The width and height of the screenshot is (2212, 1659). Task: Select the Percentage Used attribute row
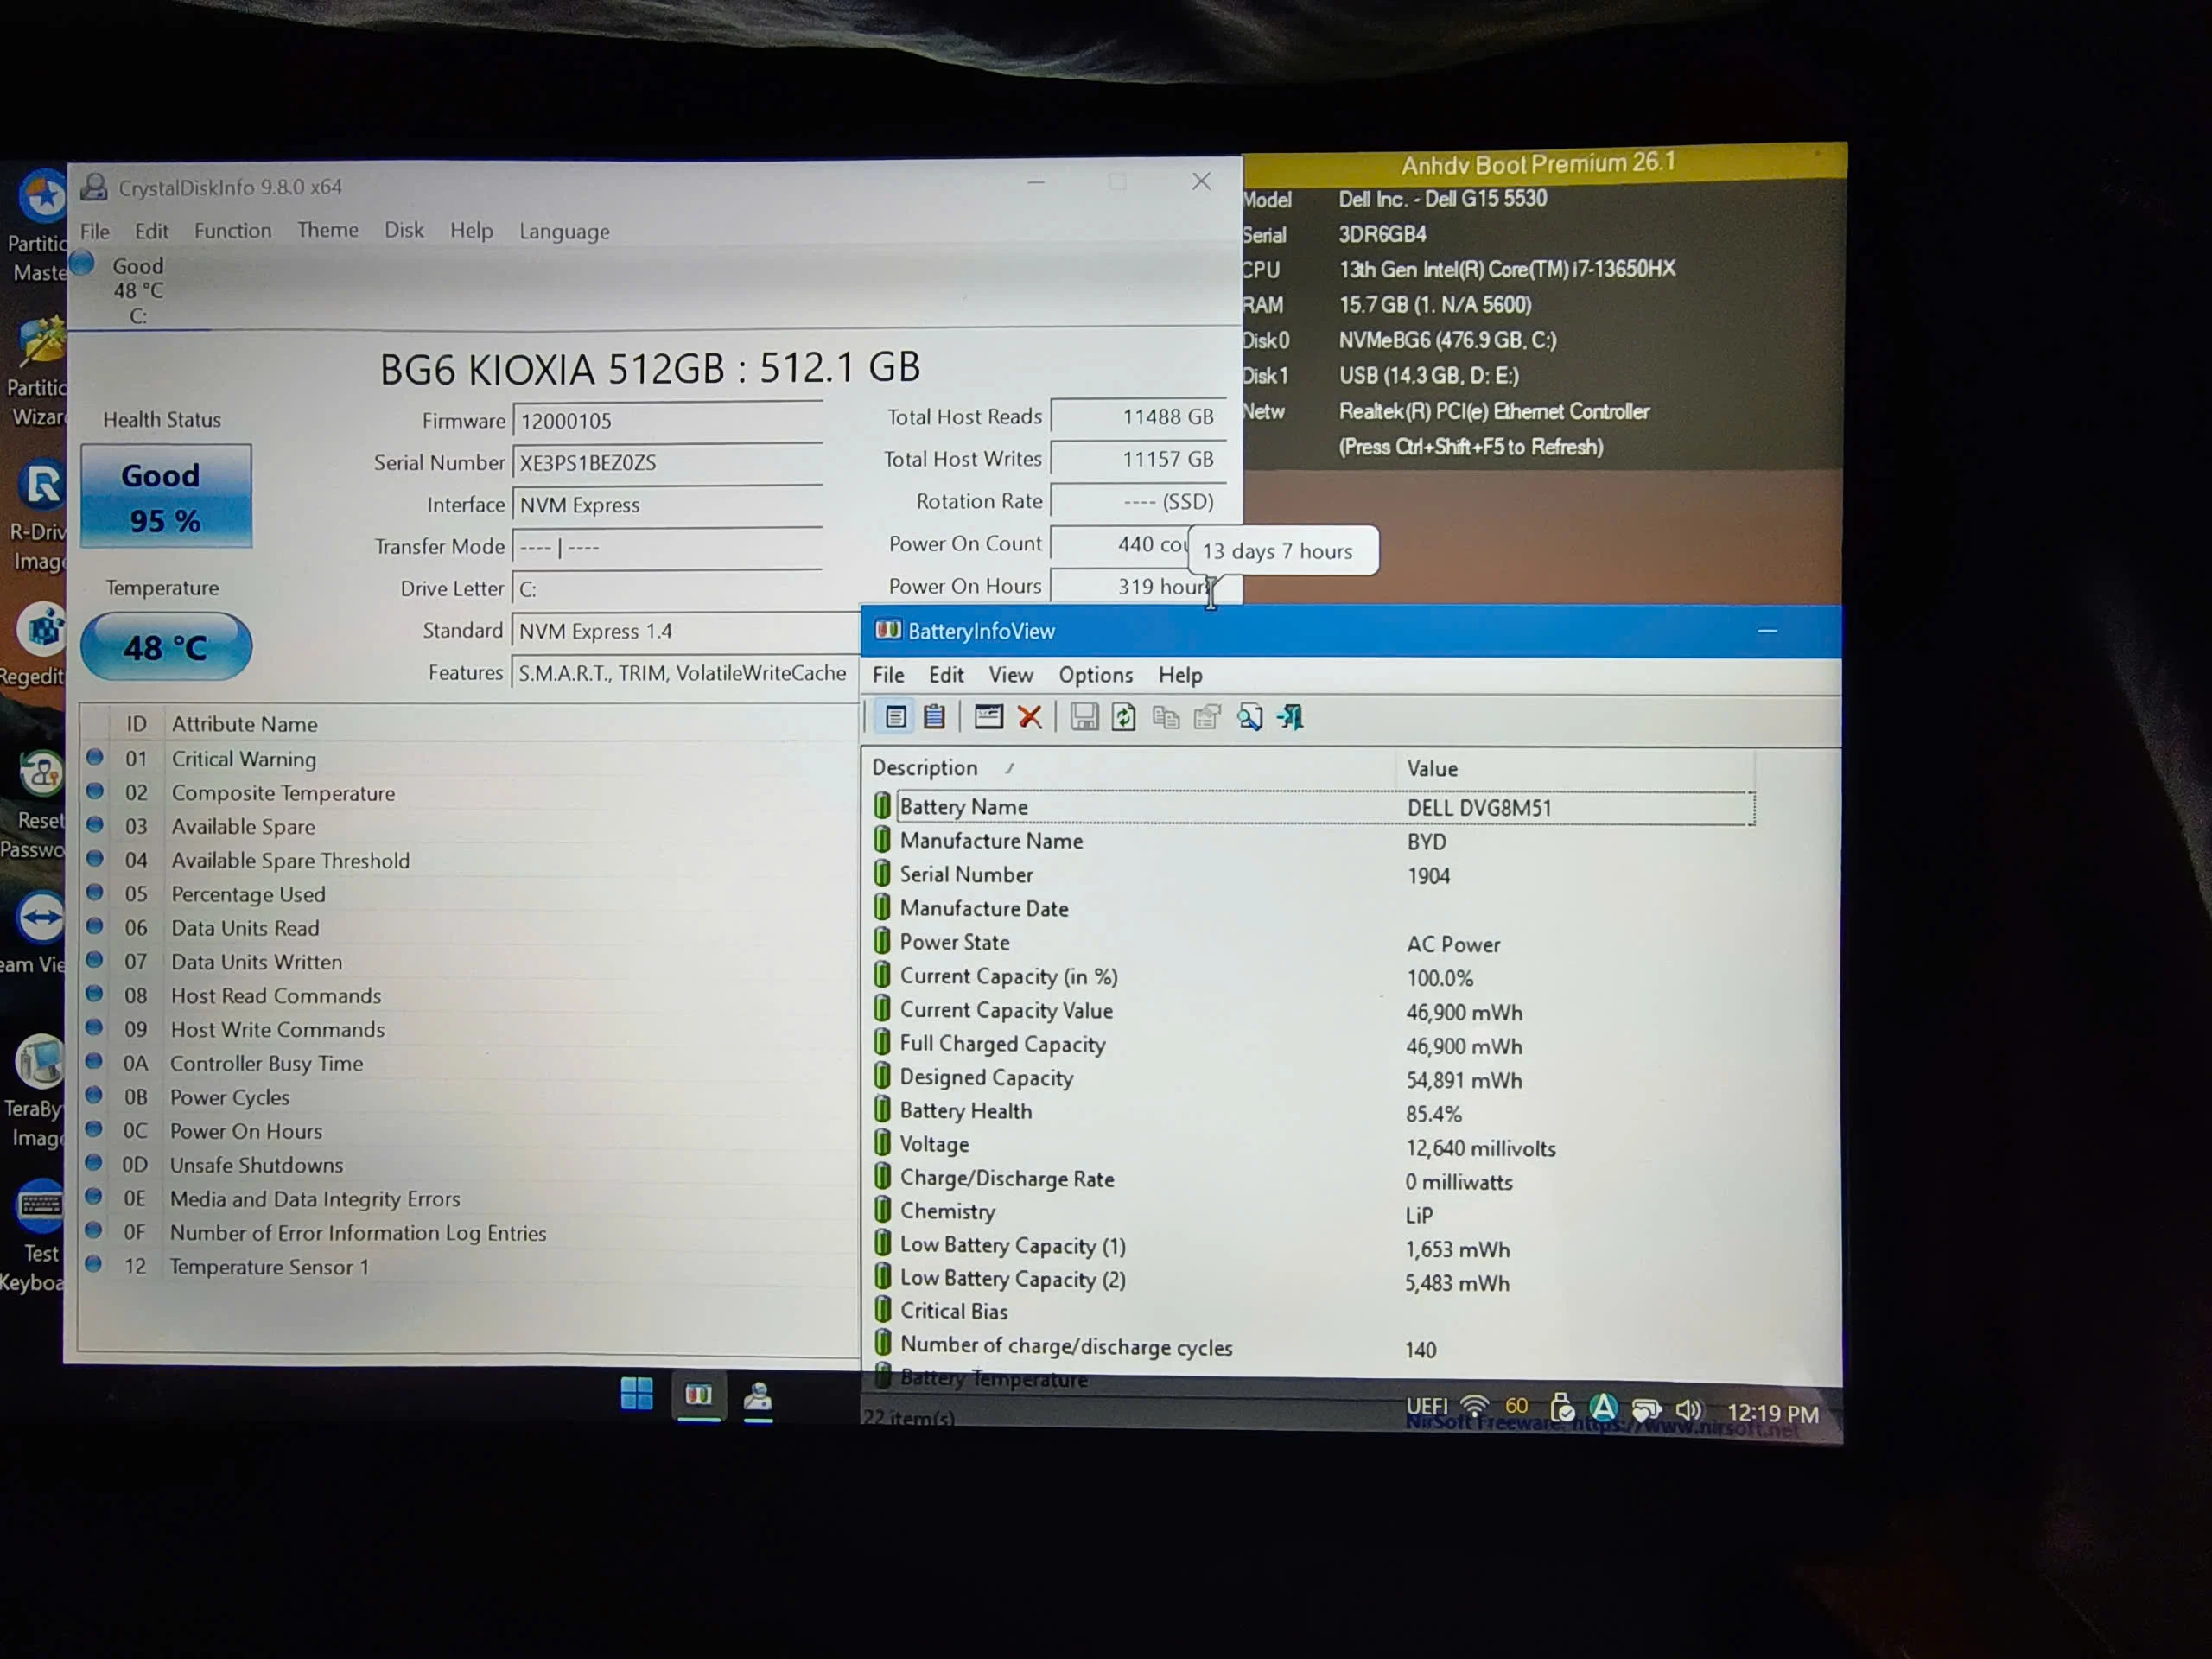pyautogui.click(x=468, y=894)
